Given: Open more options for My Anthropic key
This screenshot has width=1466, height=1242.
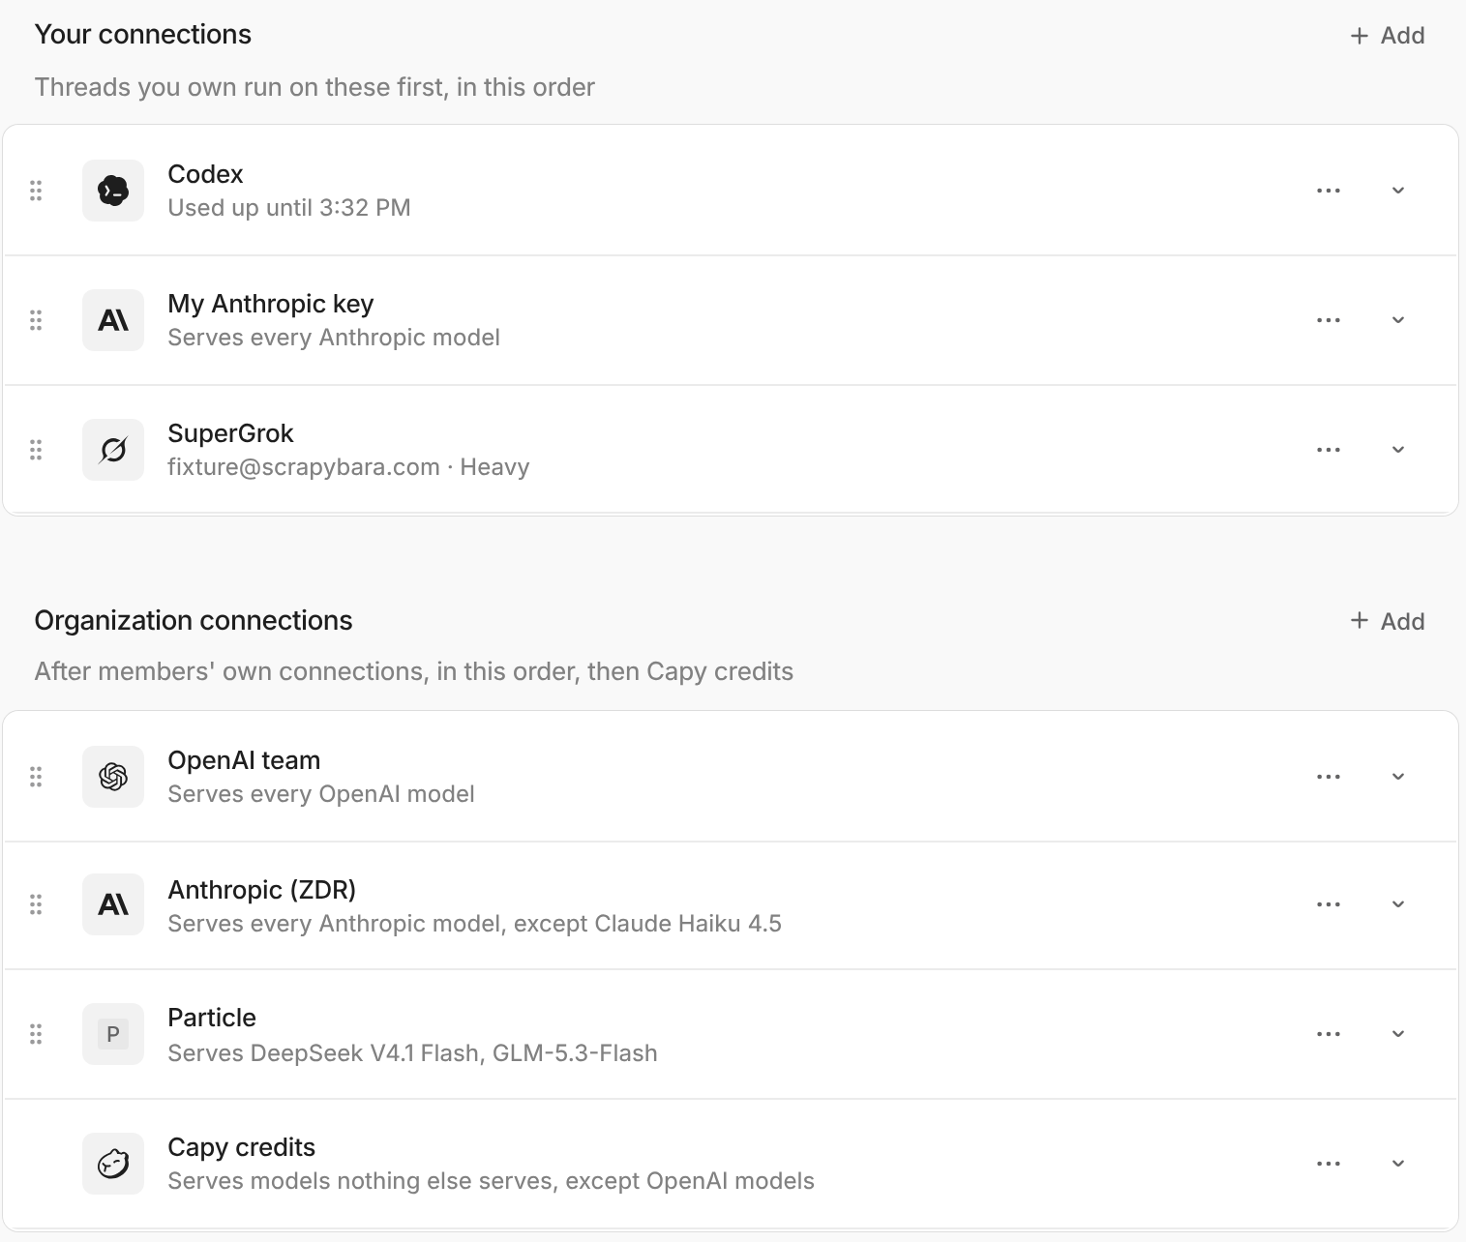Looking at the screenshot, I should click(1329, 320).
